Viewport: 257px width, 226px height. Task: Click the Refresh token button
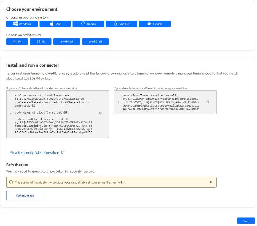tap(25, 196)
